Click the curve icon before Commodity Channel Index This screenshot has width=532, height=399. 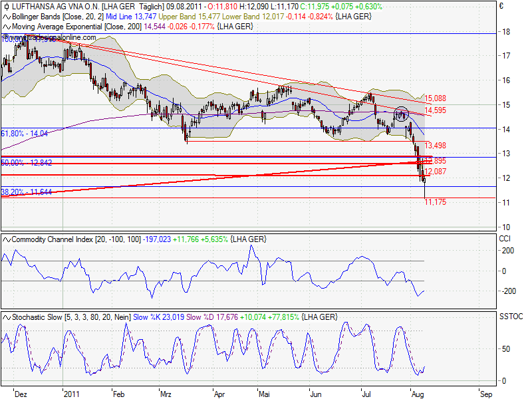[x=7, y=238]
